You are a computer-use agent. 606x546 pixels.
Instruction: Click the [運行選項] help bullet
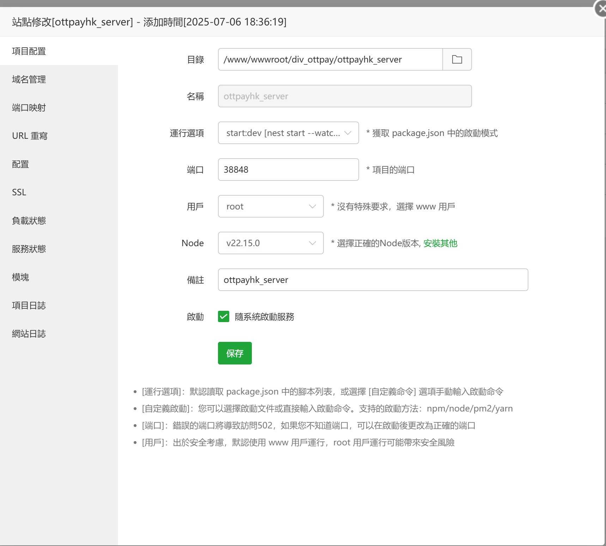coord(323,391)
